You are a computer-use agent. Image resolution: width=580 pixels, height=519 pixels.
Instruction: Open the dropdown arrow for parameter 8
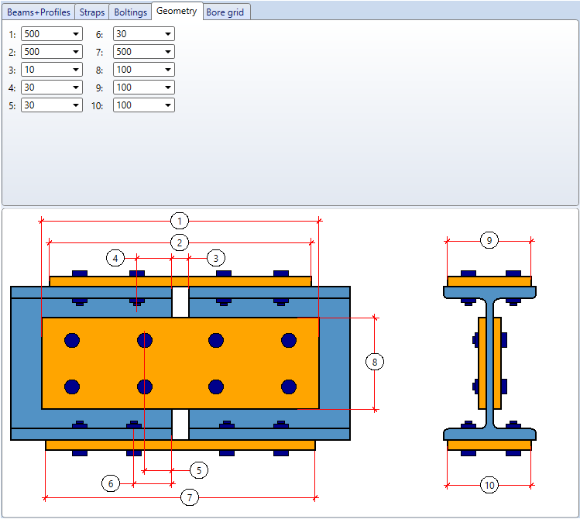click(x=167, y=70)
